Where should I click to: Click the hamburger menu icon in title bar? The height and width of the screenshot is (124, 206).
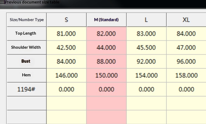(2, 2)
